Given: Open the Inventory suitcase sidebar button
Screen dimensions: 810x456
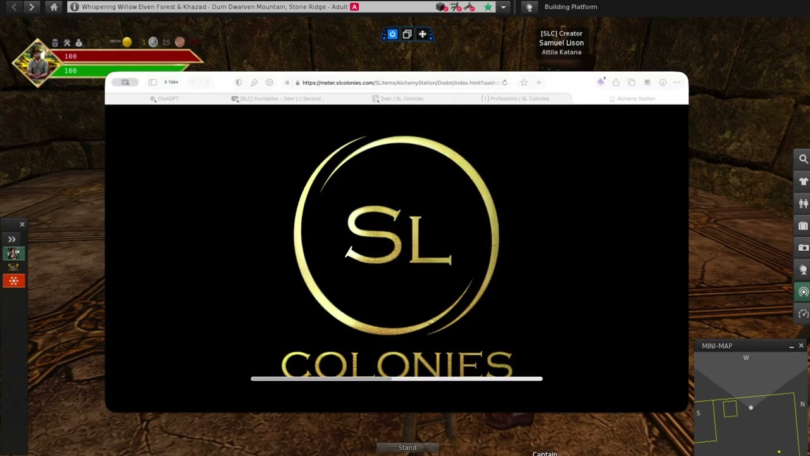Looking at the screenshot, I should coord(803,225).
